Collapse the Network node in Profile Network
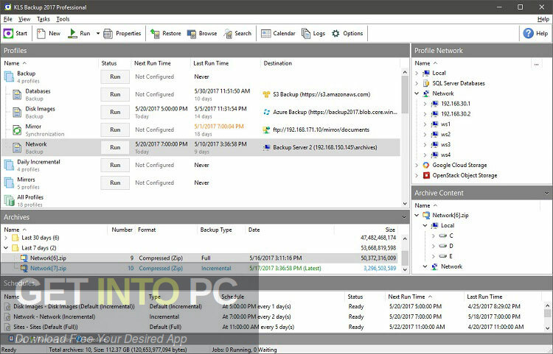This screenshot has height=354, width=553. (417, 93)
